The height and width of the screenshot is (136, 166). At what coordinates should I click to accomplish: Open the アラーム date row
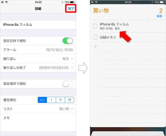point(38,50)
